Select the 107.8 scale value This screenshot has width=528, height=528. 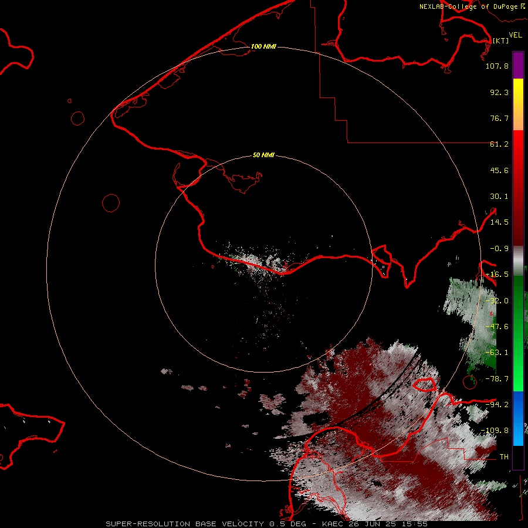pos(497,66)
